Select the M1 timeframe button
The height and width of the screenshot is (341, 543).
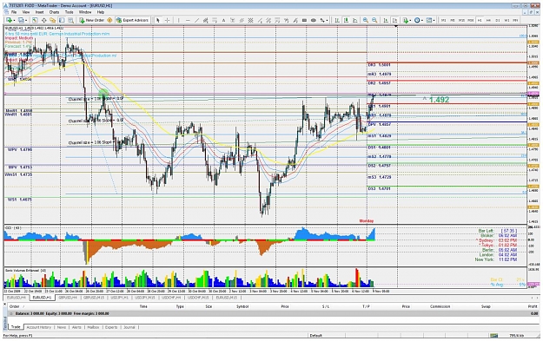pos(443,20)
